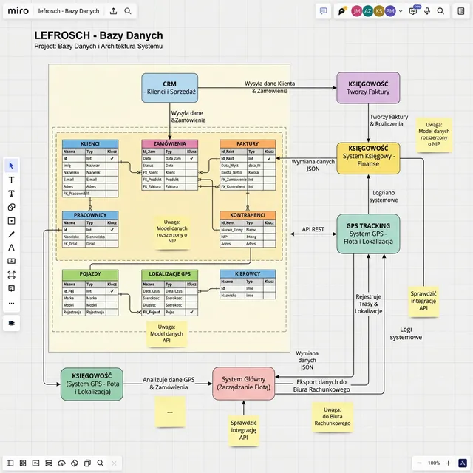This screenshot has height=473, width=473.
Task: Click the miro logo
Action: coord(18,11)
